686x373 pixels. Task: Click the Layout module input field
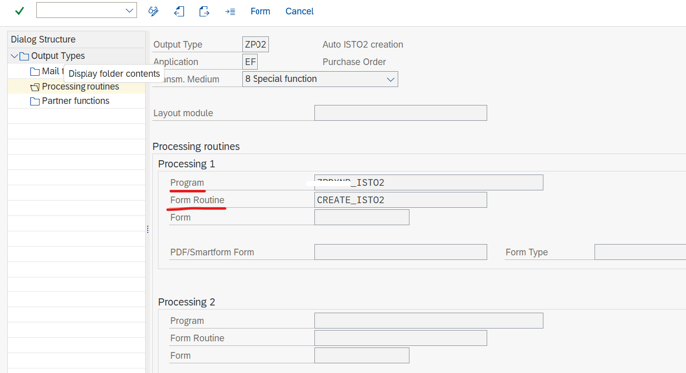point(401,113)
